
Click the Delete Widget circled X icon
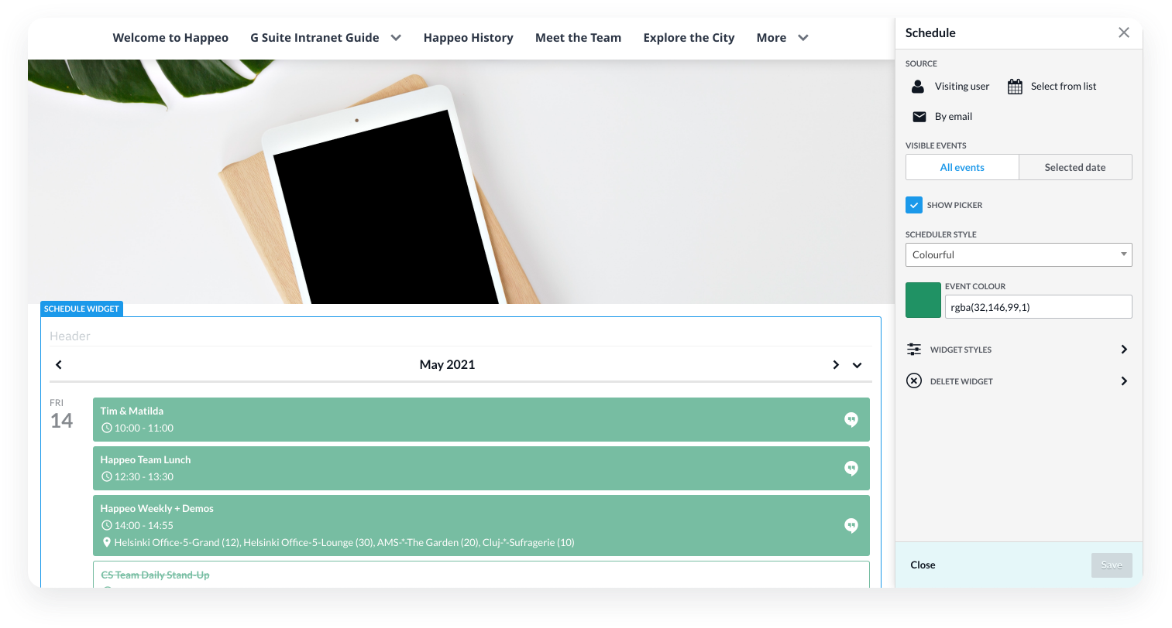(x=914, y=381)
